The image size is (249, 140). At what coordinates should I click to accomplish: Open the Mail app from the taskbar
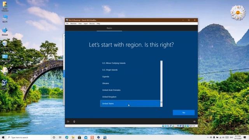(86, 137)
